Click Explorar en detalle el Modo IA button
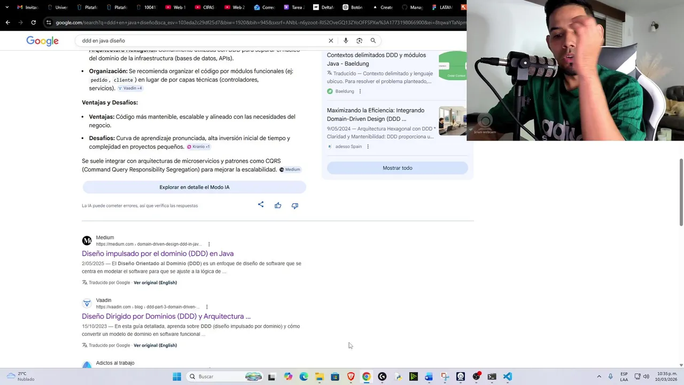684x385 pixels. tap(195, 187)
